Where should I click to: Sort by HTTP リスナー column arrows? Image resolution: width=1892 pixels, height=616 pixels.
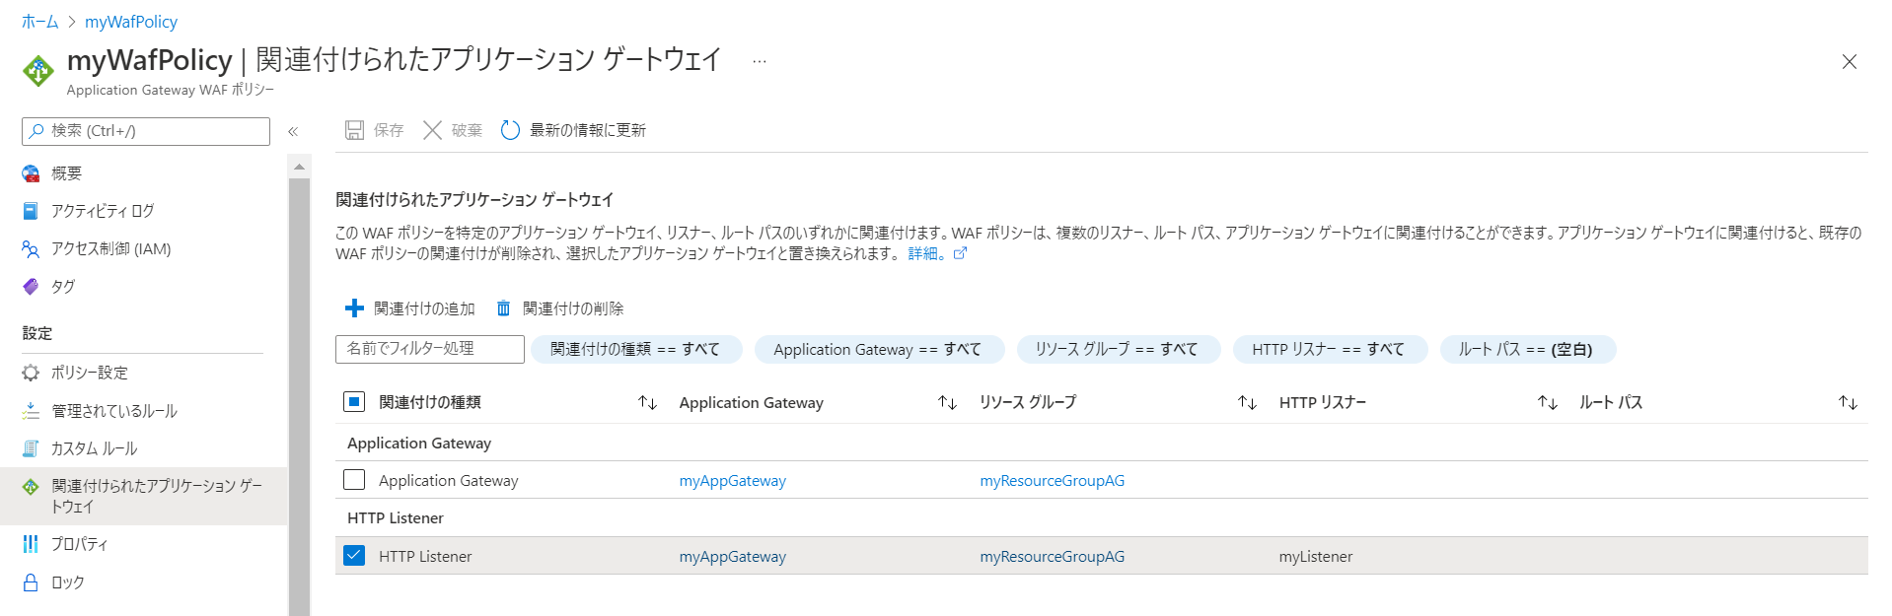(1547, 402)
